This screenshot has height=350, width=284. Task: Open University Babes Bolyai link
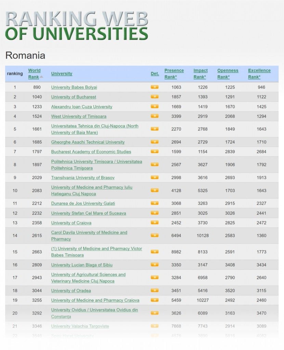(x=74, y=87)
